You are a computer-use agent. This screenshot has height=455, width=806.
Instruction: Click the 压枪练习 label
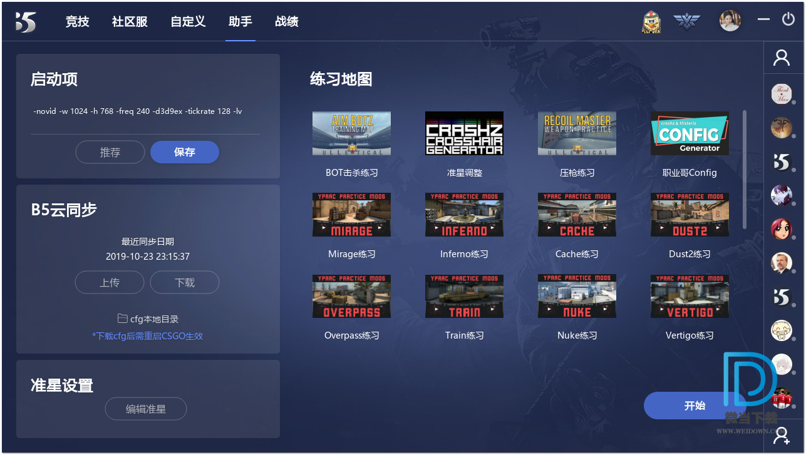click(577, 173)
